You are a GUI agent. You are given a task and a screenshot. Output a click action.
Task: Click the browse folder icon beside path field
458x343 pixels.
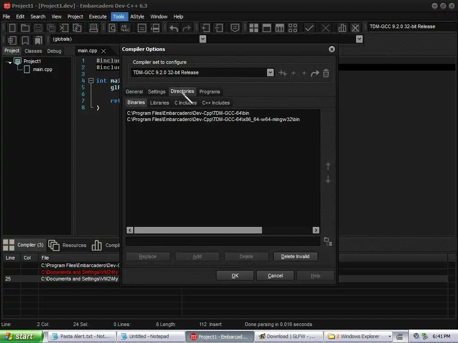(328, 242)
